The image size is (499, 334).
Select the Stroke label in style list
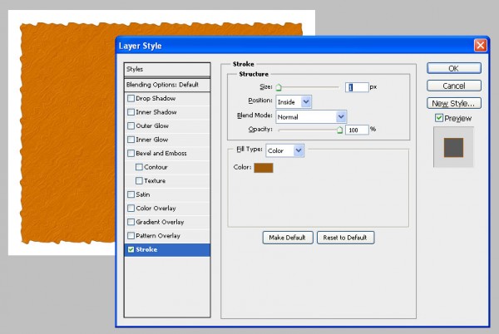(146, 249)
